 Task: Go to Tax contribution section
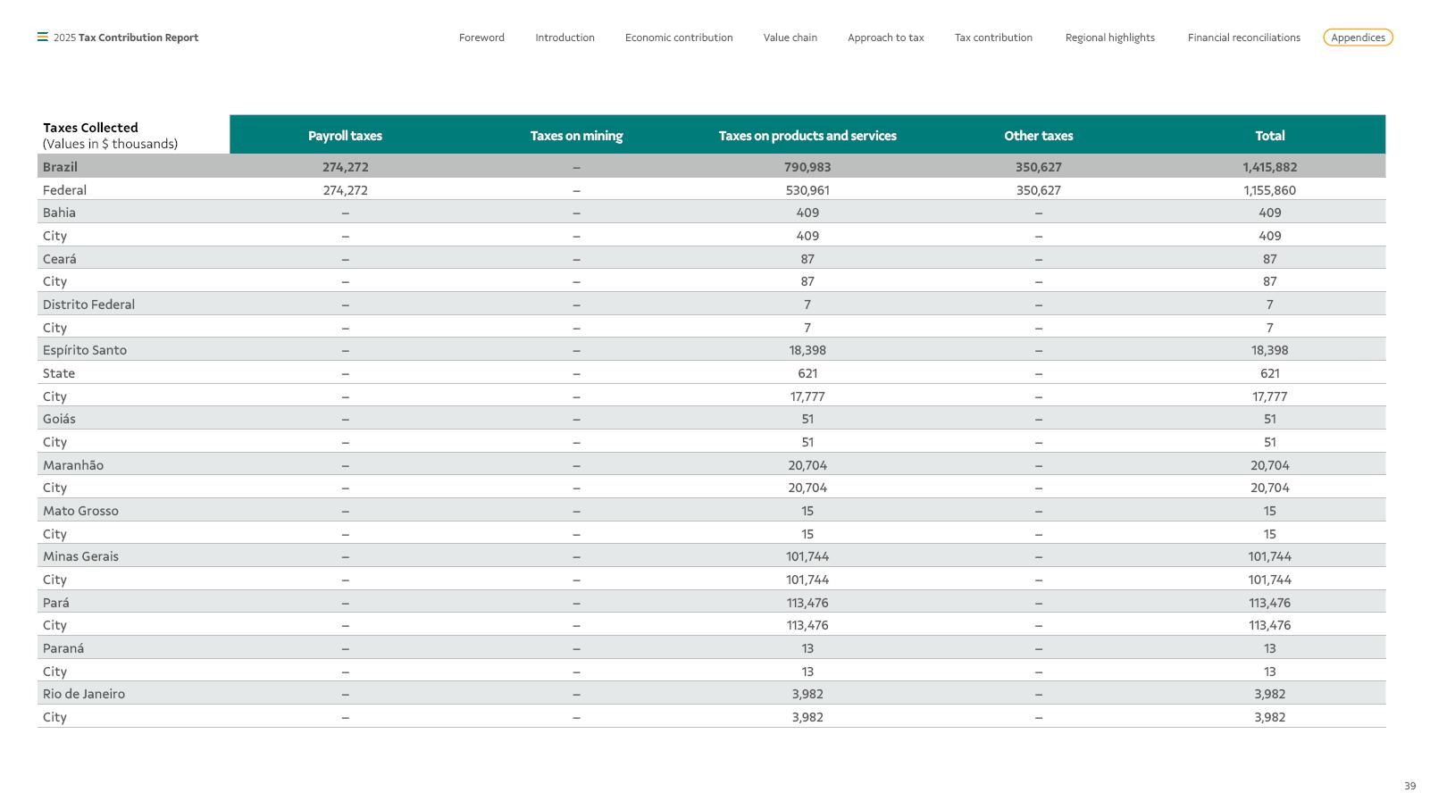[x=993, y=38]
